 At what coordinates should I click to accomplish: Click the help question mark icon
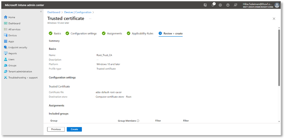pyautogui.click(x=228, y=5)
